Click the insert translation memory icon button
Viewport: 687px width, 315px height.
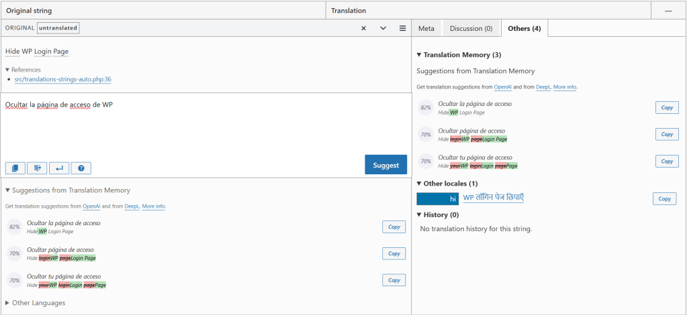pos(37,168)
